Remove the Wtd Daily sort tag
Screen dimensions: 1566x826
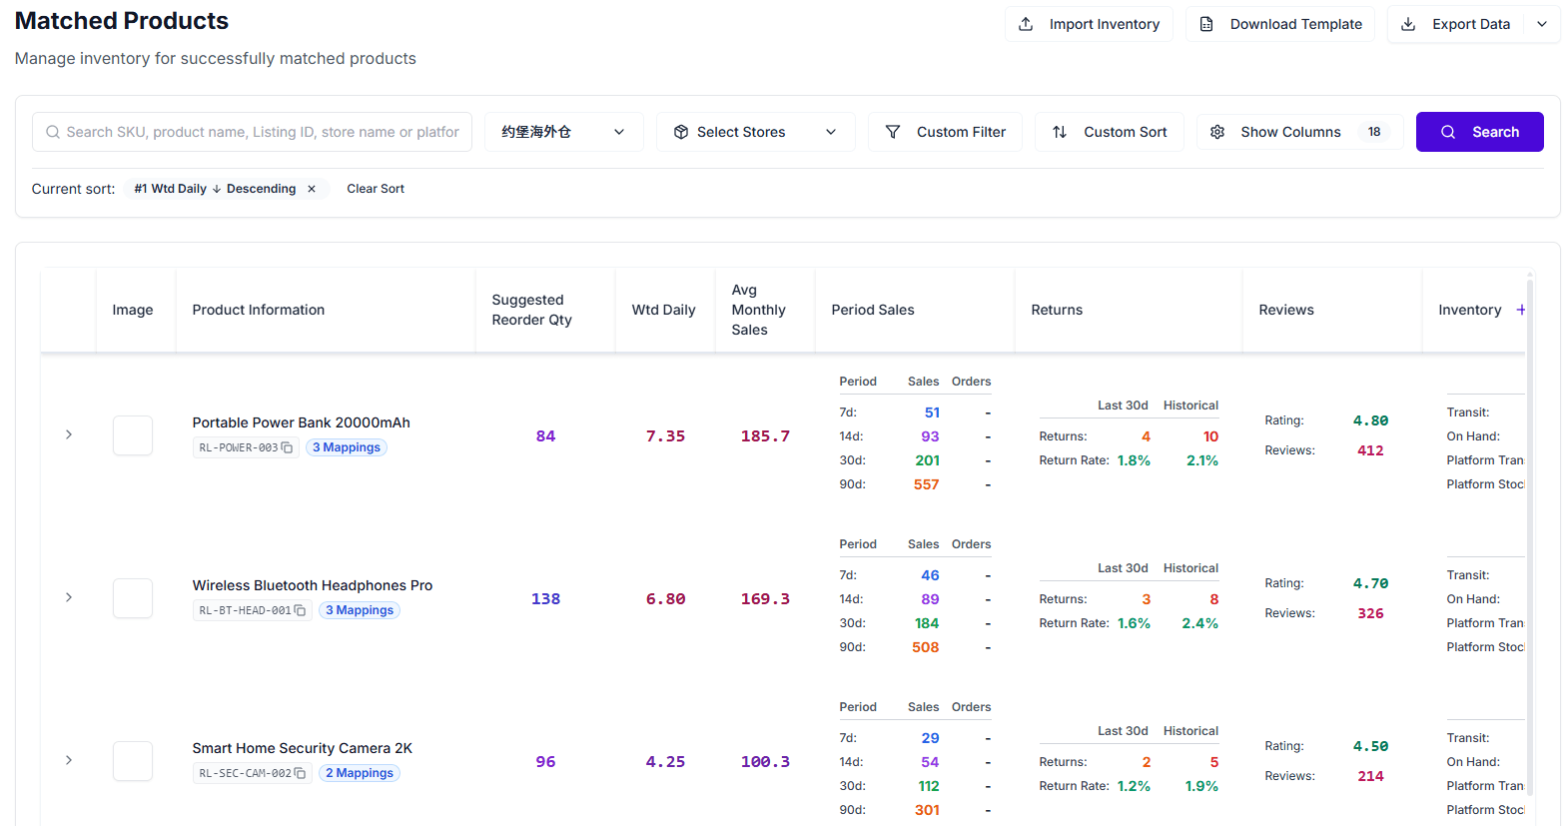(312, 189)
